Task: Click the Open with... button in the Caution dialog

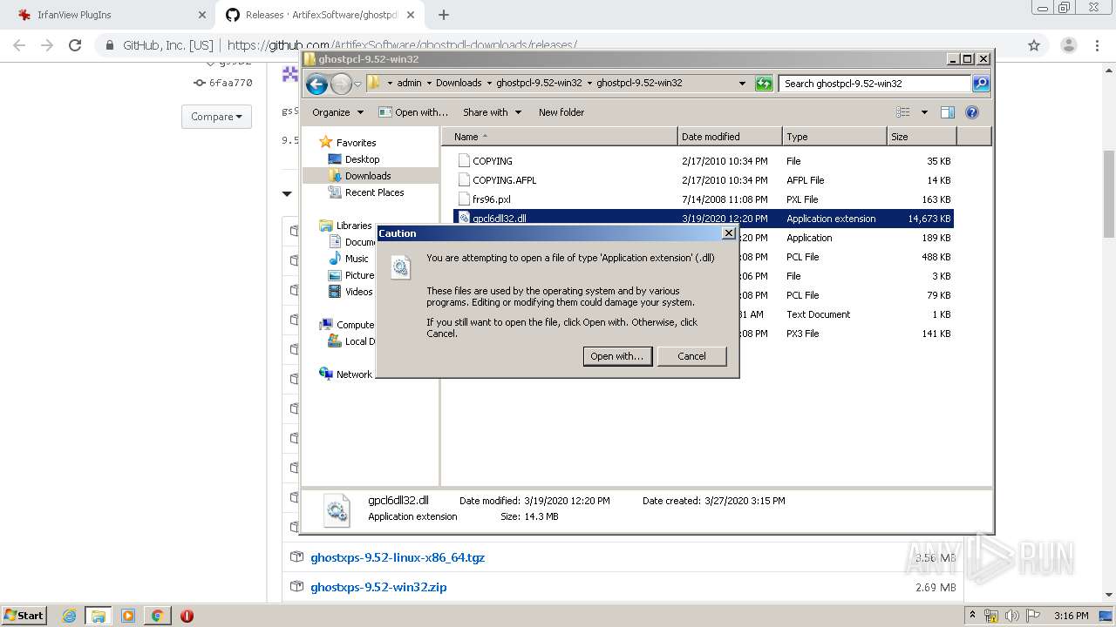Action: (x=617, y=356)
